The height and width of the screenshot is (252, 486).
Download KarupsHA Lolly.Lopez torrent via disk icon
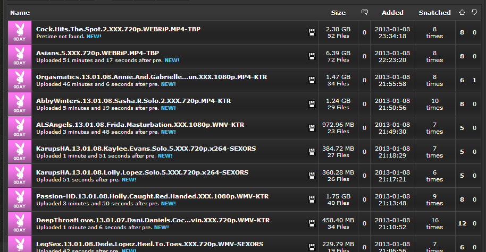[x=312, y=176]
